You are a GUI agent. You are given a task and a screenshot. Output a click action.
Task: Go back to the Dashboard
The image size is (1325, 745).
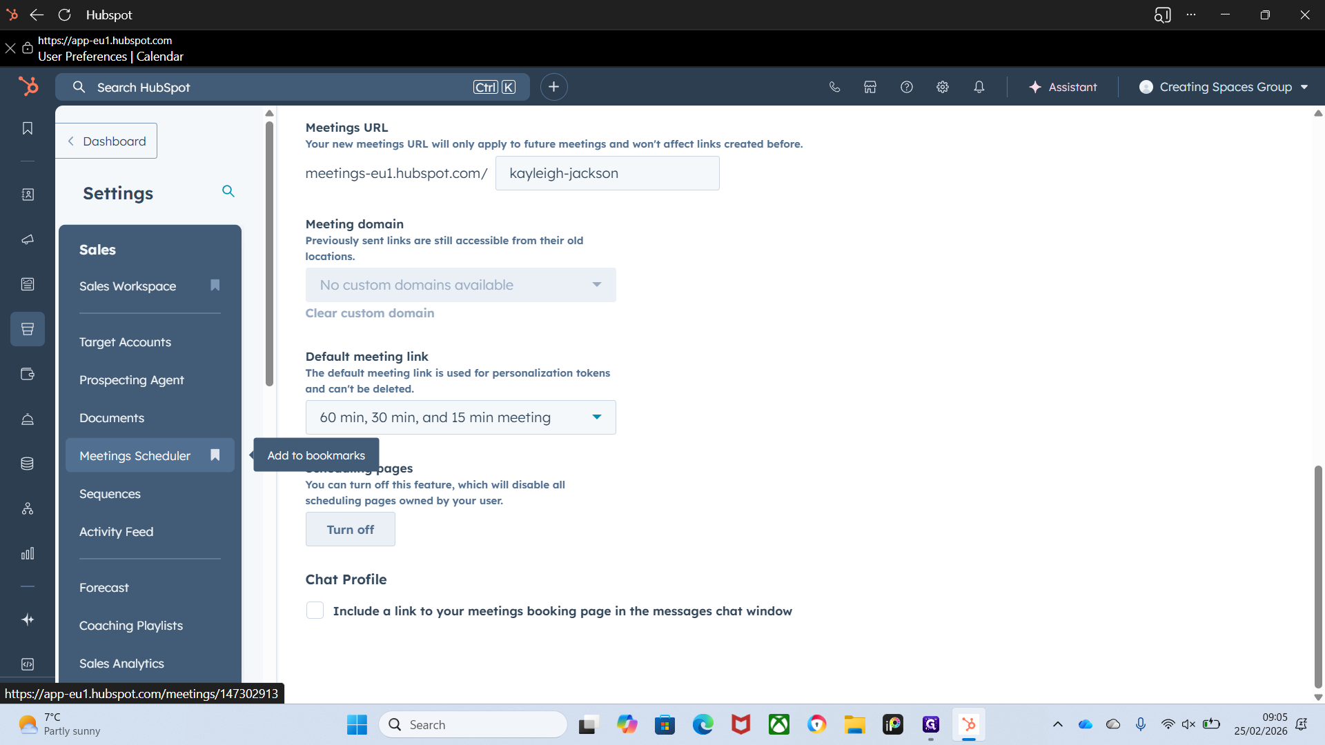[x=106, y=141]
